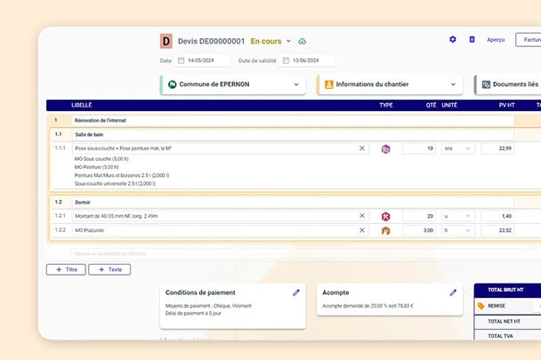Click the Aperçu link
The width and height of the screenshot is (541, 360).
click(496, 40)
